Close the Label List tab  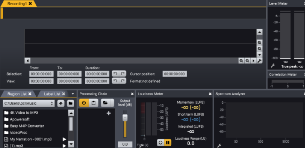[x=64, y=94]
